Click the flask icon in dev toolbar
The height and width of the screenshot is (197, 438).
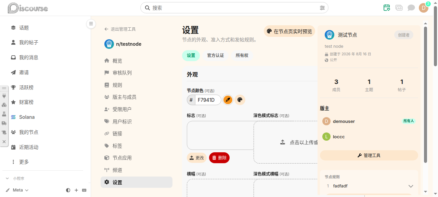coord(4,114)
